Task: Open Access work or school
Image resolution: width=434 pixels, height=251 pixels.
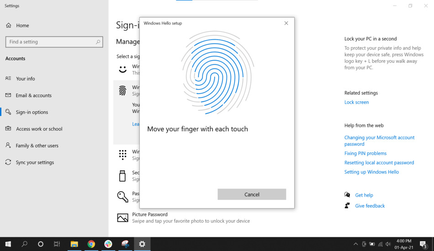Action: 39,129
